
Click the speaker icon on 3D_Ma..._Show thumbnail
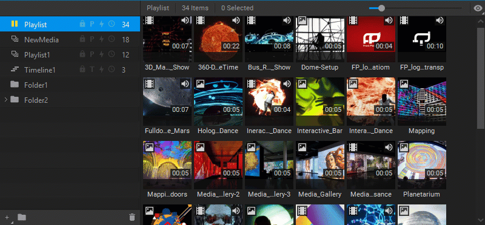(x=186, y=21)
